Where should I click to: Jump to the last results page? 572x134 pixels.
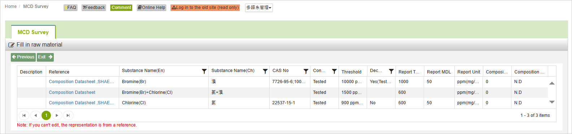(x=68, y=115)
